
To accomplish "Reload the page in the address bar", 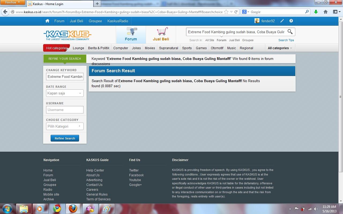I will (x=236, y=12).
